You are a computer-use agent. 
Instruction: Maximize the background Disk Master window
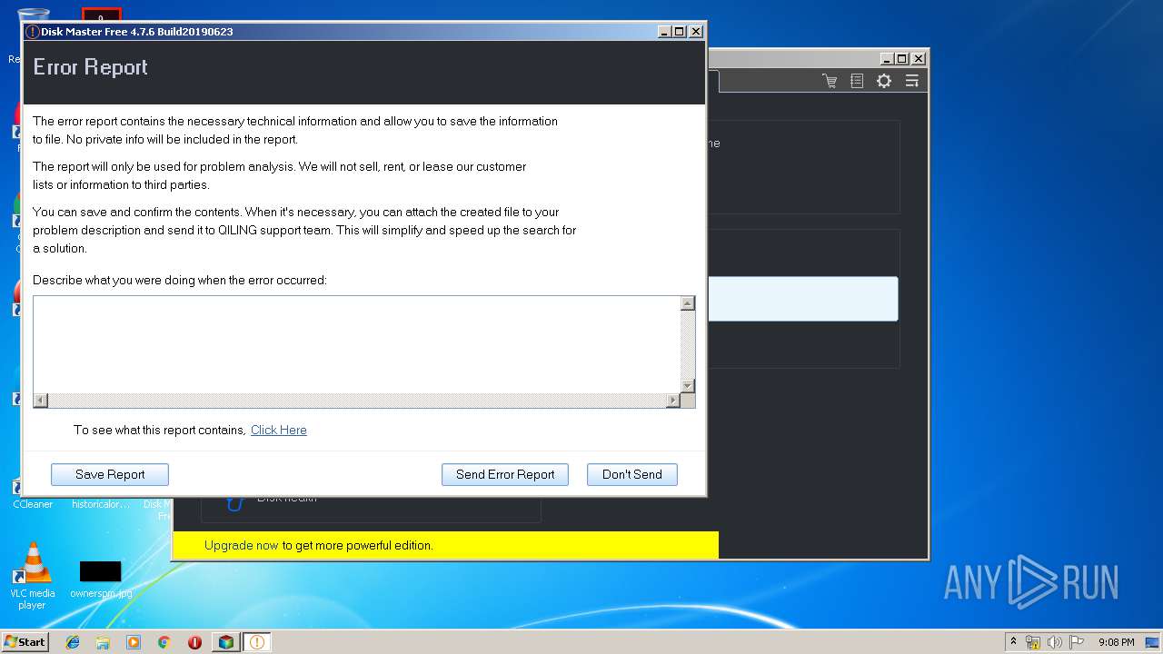[902, 58]
